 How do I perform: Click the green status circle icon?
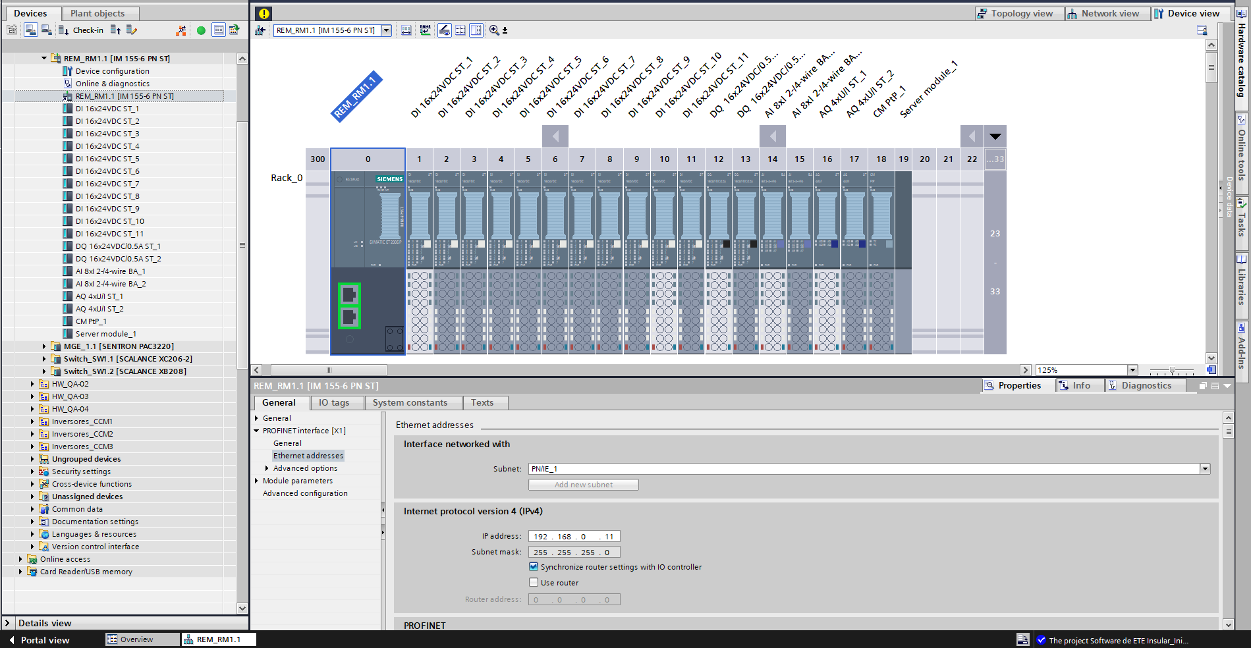click(201, 30)
